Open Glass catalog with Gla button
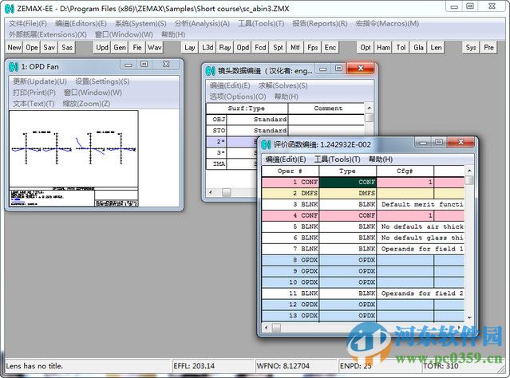The image size is (510, 378). 418,48
